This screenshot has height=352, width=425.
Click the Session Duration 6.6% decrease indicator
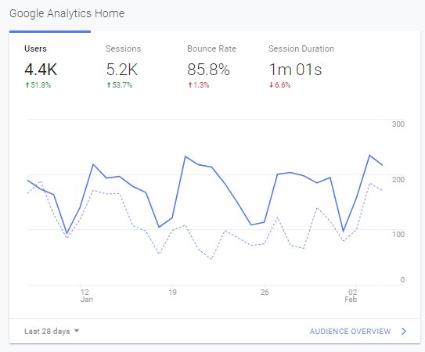279,85
